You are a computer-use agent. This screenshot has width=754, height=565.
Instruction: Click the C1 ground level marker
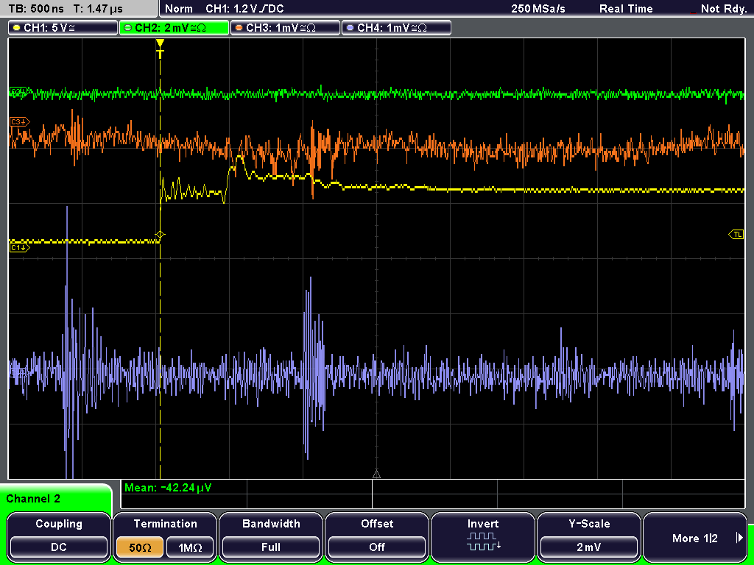[20, 247]
